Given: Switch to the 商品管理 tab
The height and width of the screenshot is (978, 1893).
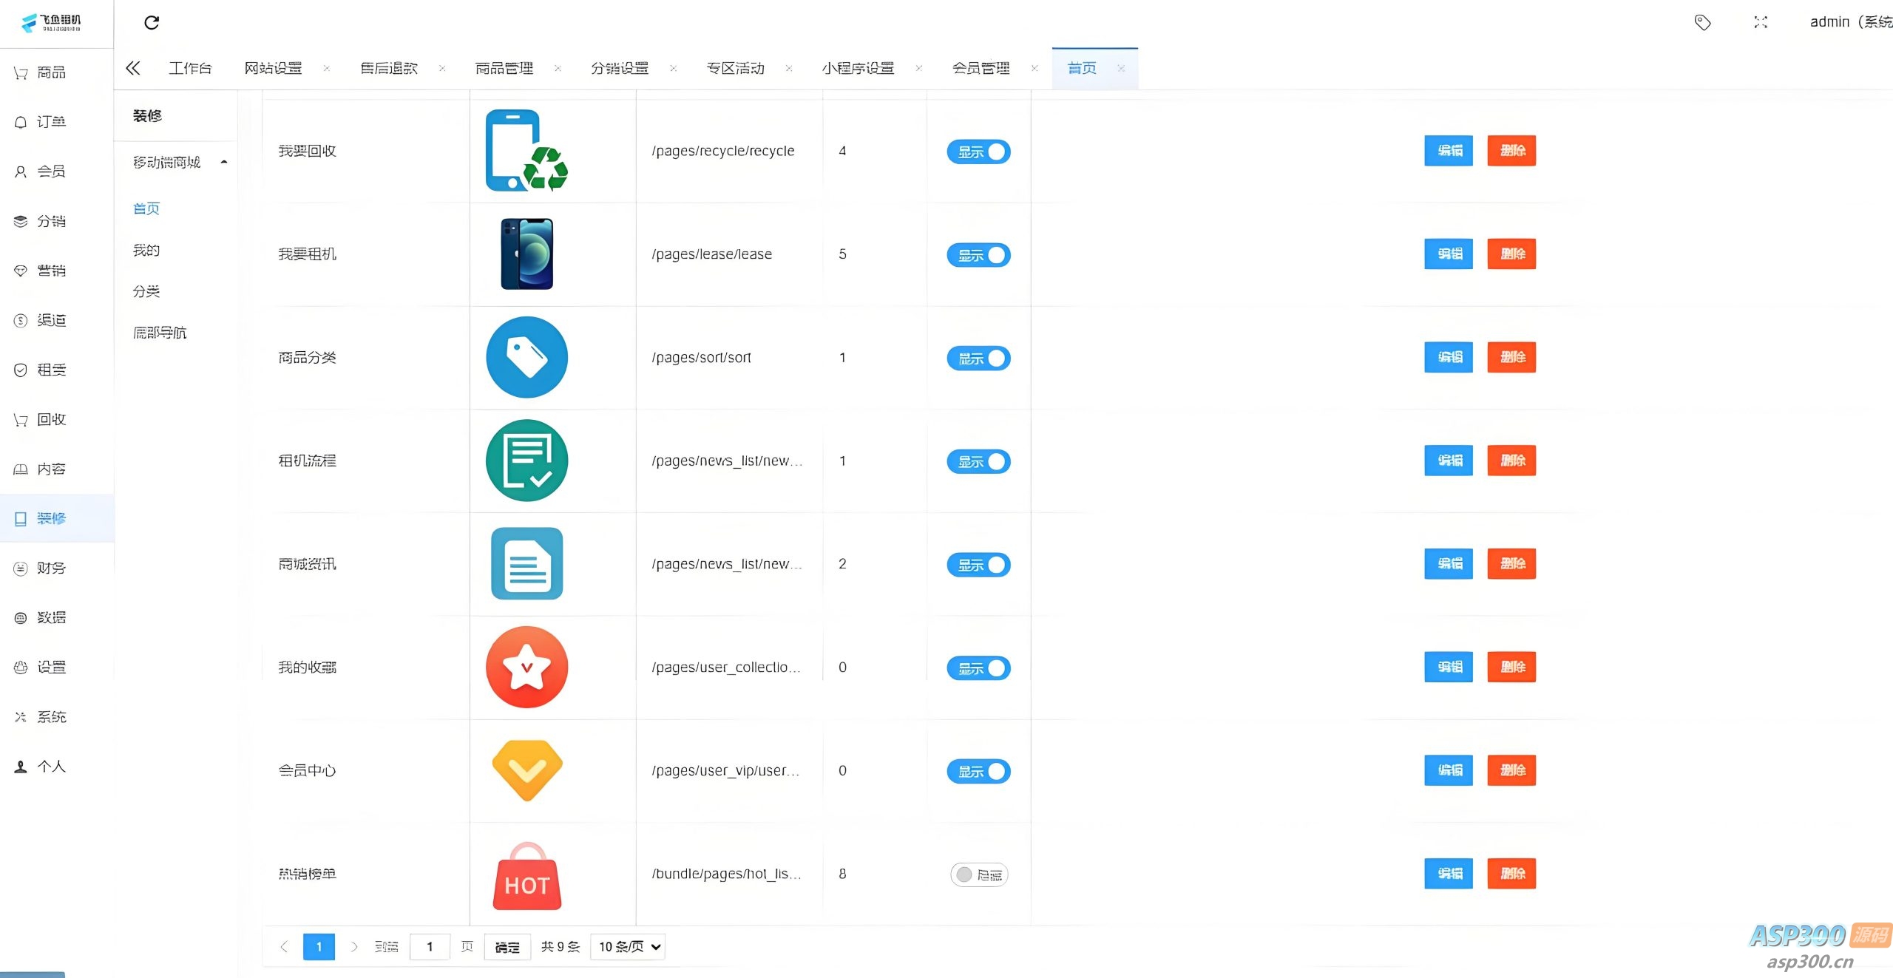Looking at the screenshot, I should click(504, 68).
